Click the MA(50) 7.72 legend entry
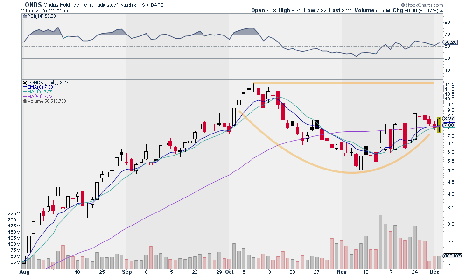This screenshot has width=462, height=276. coord(40,97)
